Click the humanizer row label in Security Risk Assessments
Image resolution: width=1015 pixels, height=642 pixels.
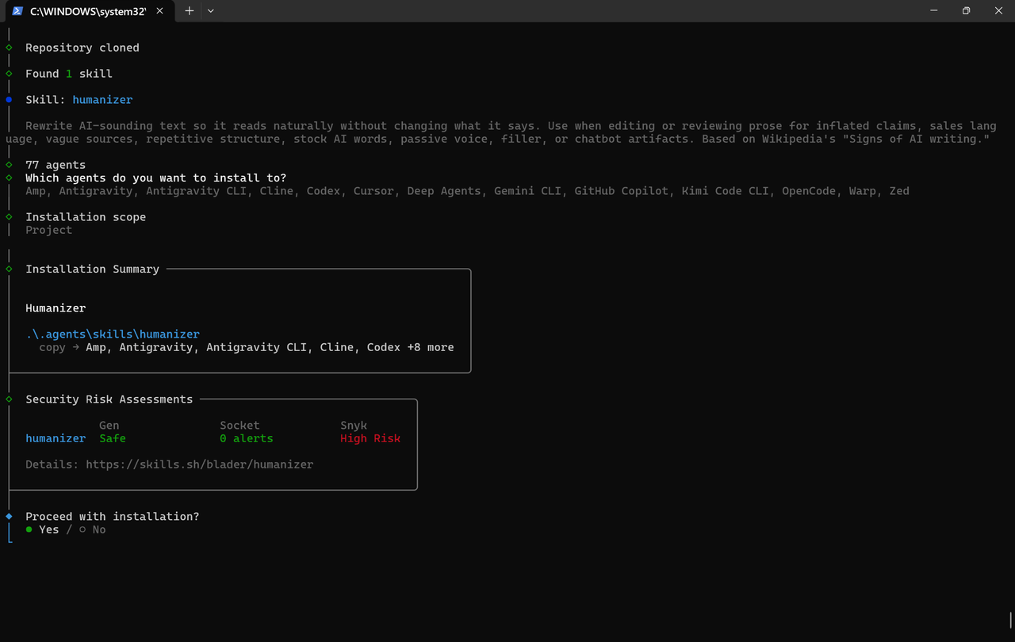tap(56, 438)
